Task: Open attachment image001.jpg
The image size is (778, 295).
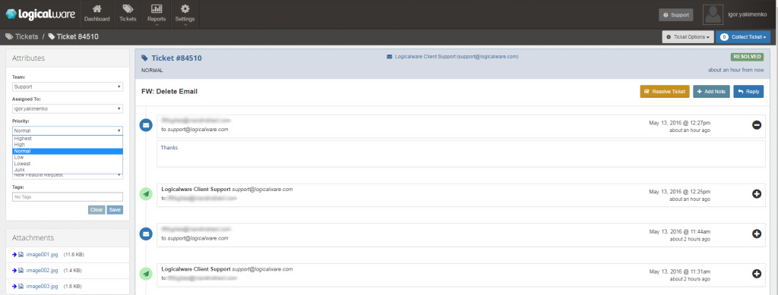Action: [x=43, y=255]
